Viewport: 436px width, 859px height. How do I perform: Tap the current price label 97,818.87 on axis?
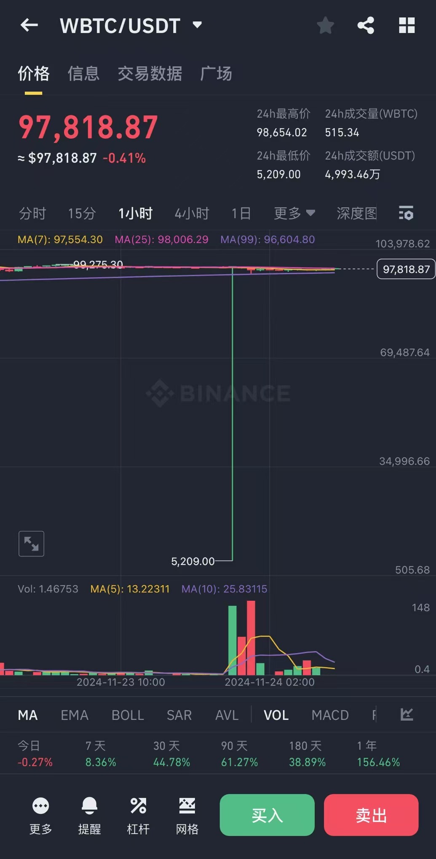pyautogui.click(x=406, y=269)
